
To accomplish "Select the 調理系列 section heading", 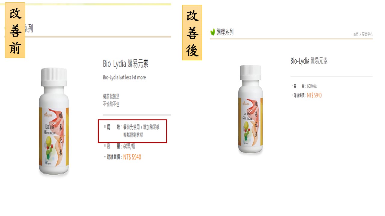I will pos(225,32).
